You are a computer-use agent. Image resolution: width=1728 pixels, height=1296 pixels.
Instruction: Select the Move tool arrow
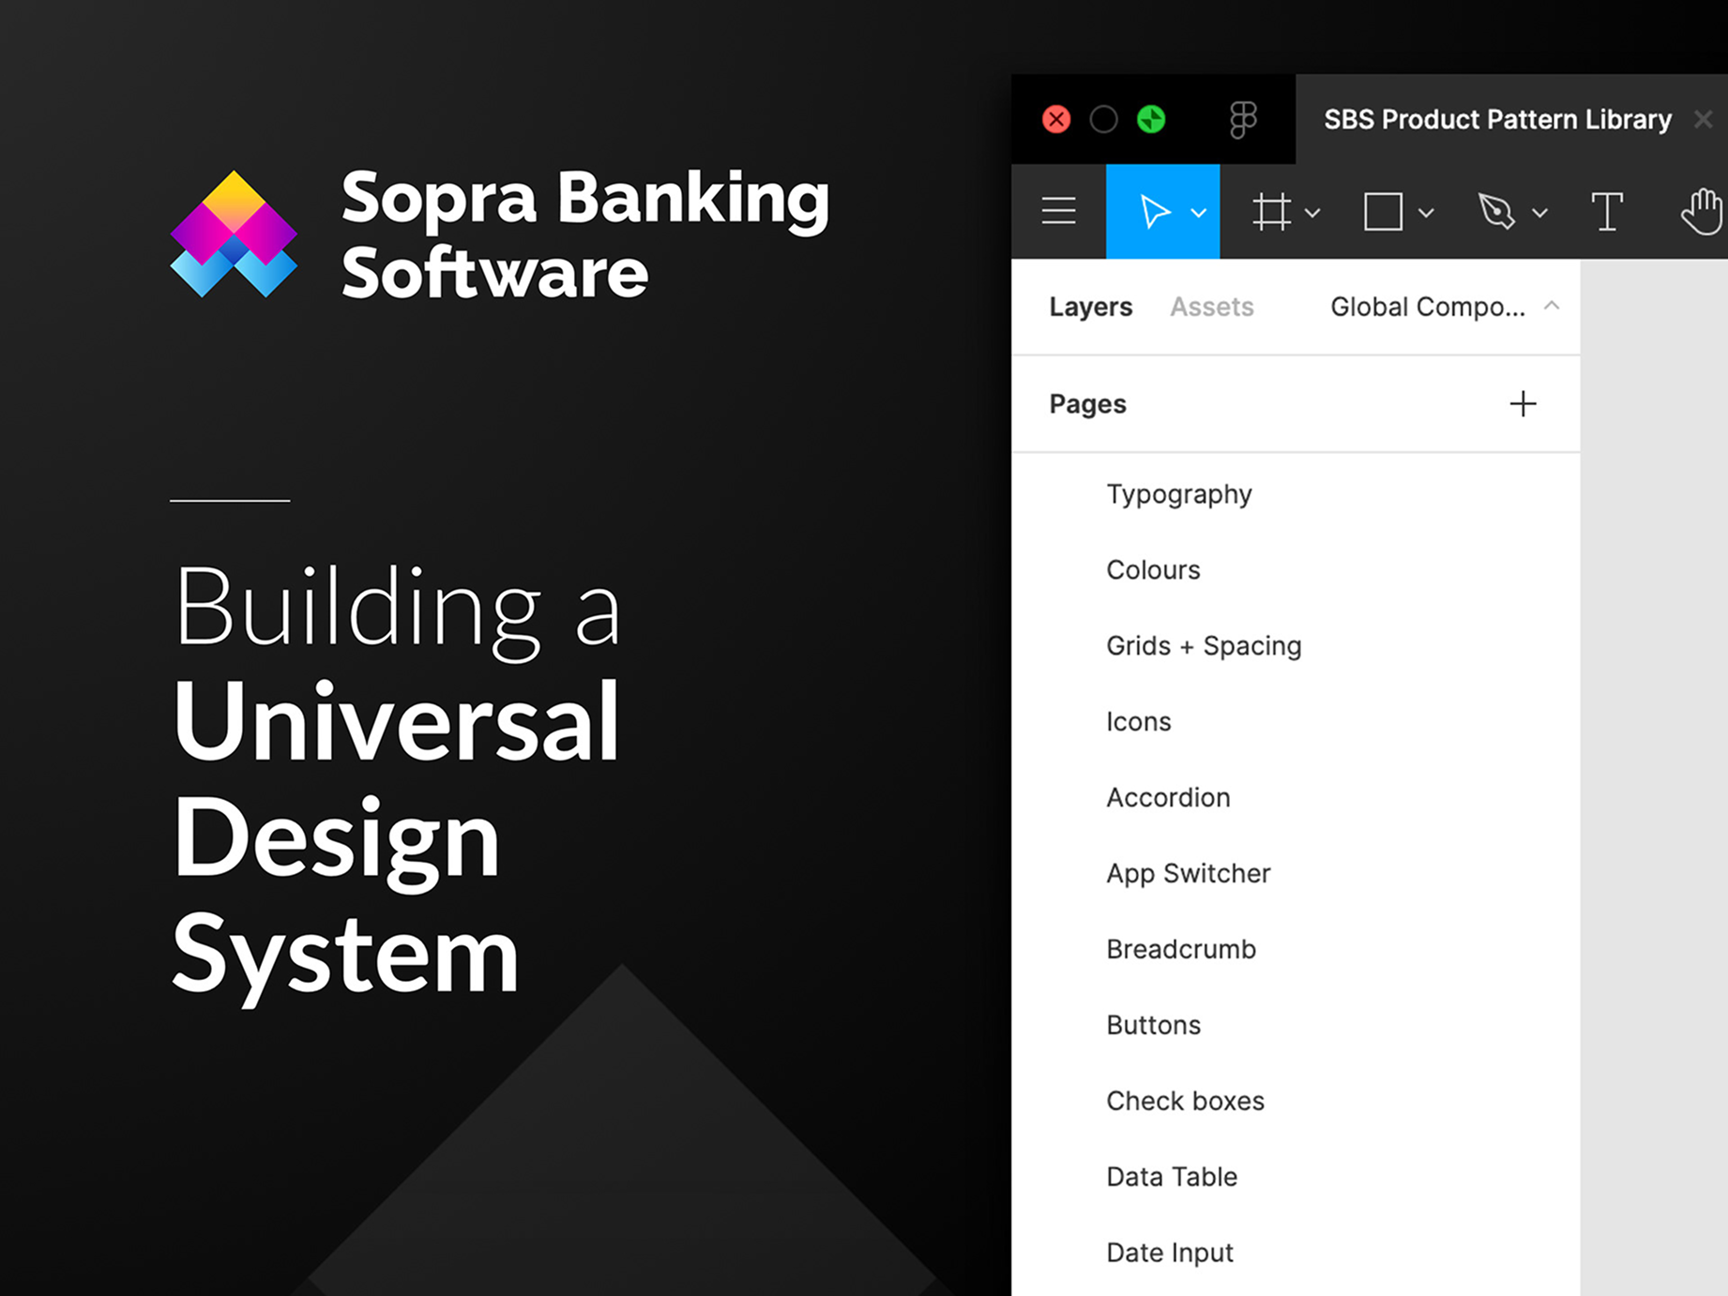coord(1154,212)
